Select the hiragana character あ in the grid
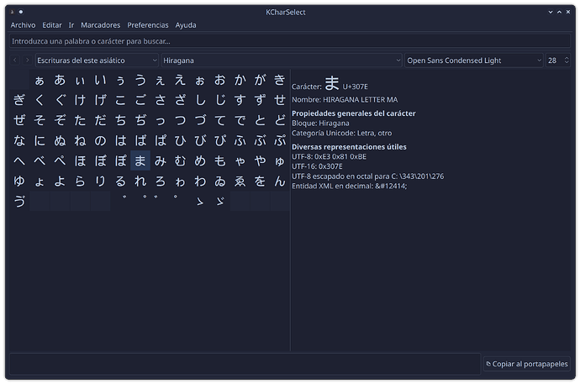This screenshot has width=580, height=384. coord(60,81)
